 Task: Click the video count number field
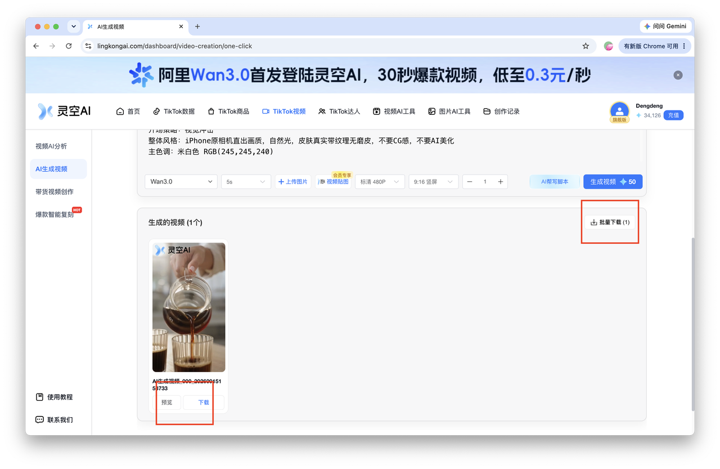point(485,181)
